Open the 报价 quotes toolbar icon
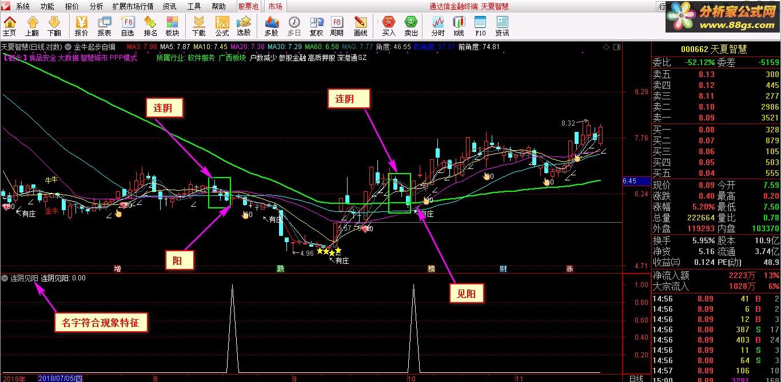Screen dimensions: 781x382 (81, 26)
